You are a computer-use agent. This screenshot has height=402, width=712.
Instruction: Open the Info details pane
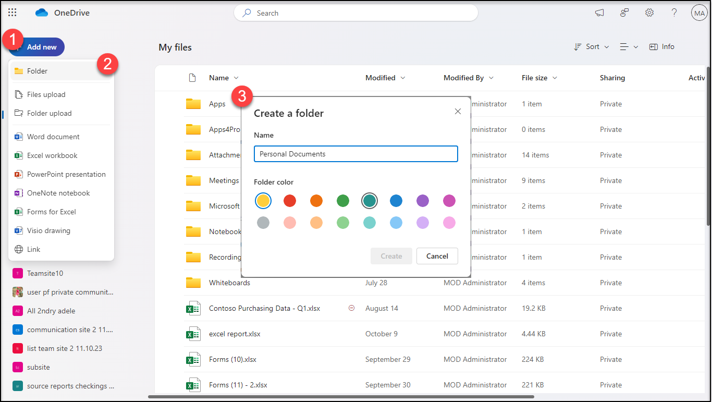(662, 47)
